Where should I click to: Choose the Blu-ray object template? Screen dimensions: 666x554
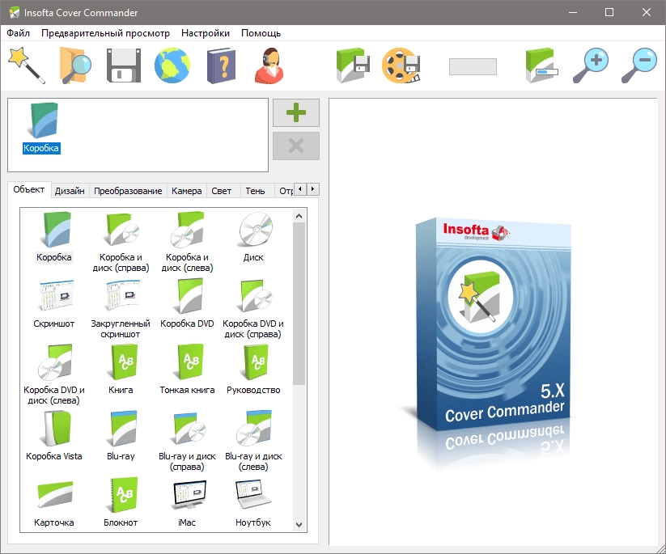121,437
